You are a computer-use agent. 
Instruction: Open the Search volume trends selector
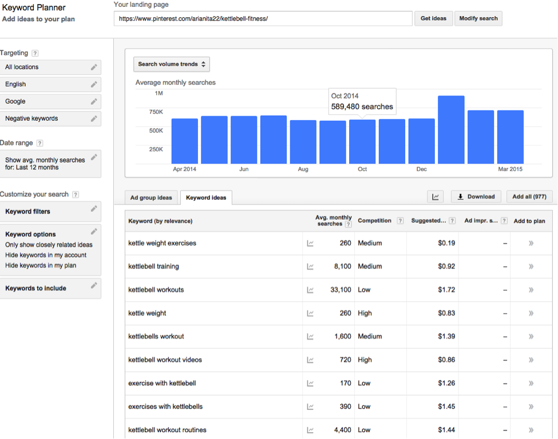pos(171,64)
